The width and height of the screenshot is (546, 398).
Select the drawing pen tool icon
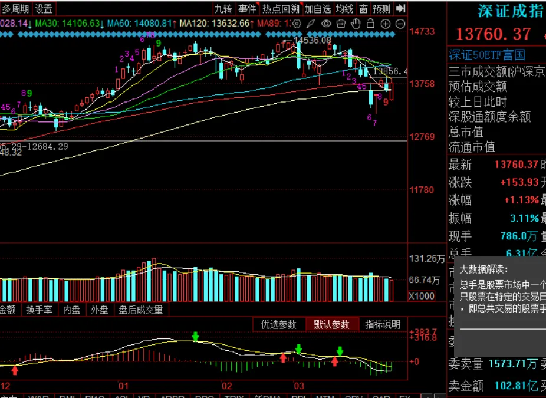point(311,24)
